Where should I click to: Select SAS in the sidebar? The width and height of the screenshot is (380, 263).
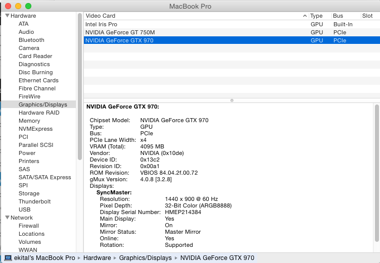click(x=24, y=169)
